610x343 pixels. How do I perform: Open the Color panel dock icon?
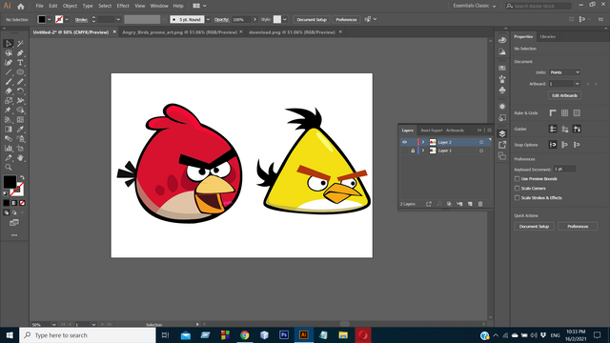click(x=502, y=40)
